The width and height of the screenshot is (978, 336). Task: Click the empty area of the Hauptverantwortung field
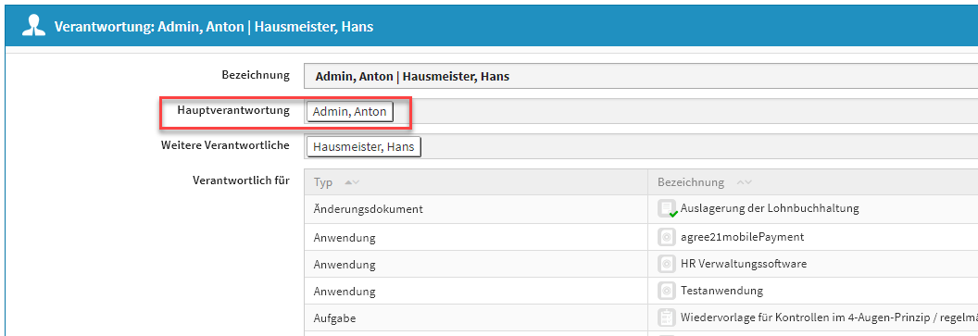click(693, 112)
